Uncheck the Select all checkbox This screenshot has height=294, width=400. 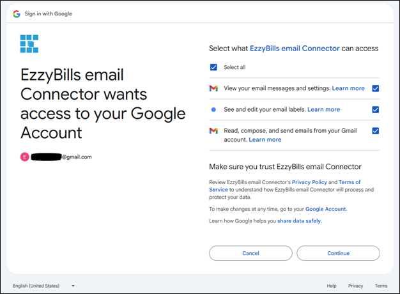point(213,67)
